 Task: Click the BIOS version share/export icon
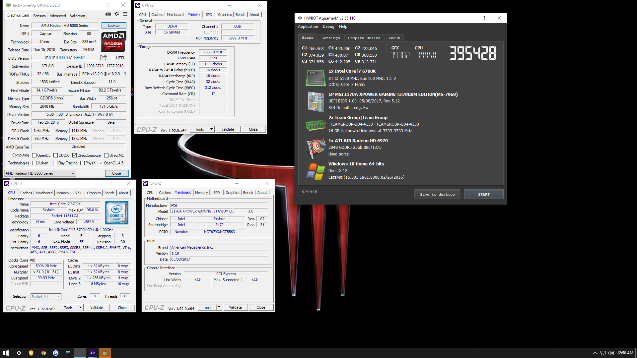103,58
